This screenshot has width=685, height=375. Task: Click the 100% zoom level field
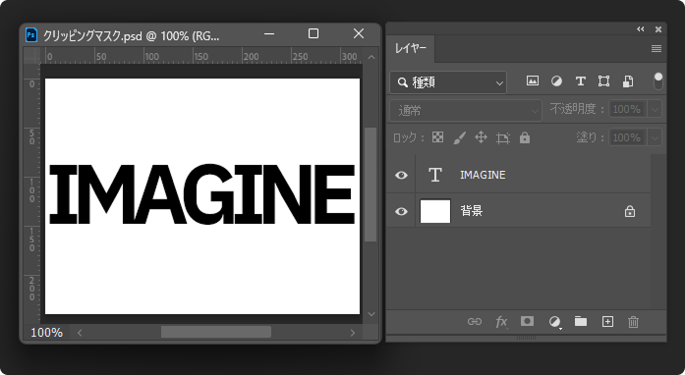point(47,333)
